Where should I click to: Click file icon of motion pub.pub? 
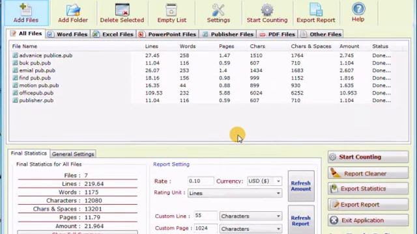click(15, 85)
